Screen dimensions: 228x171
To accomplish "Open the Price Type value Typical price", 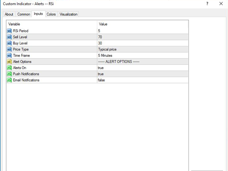I will [107, 49].
